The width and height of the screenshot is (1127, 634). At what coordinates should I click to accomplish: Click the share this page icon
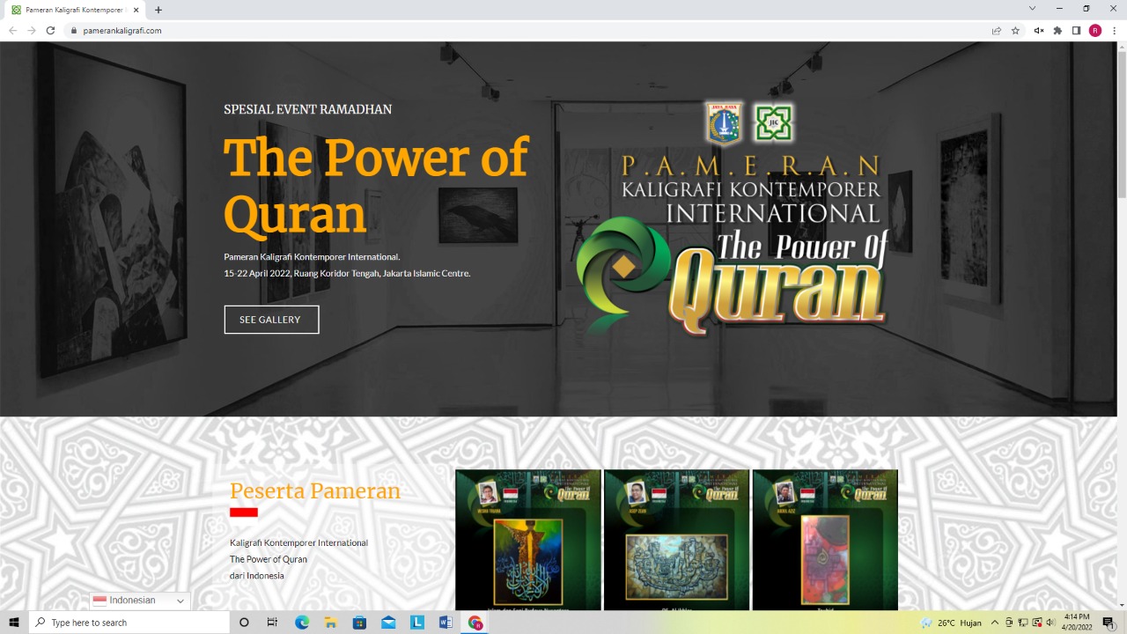click(996, 30)
